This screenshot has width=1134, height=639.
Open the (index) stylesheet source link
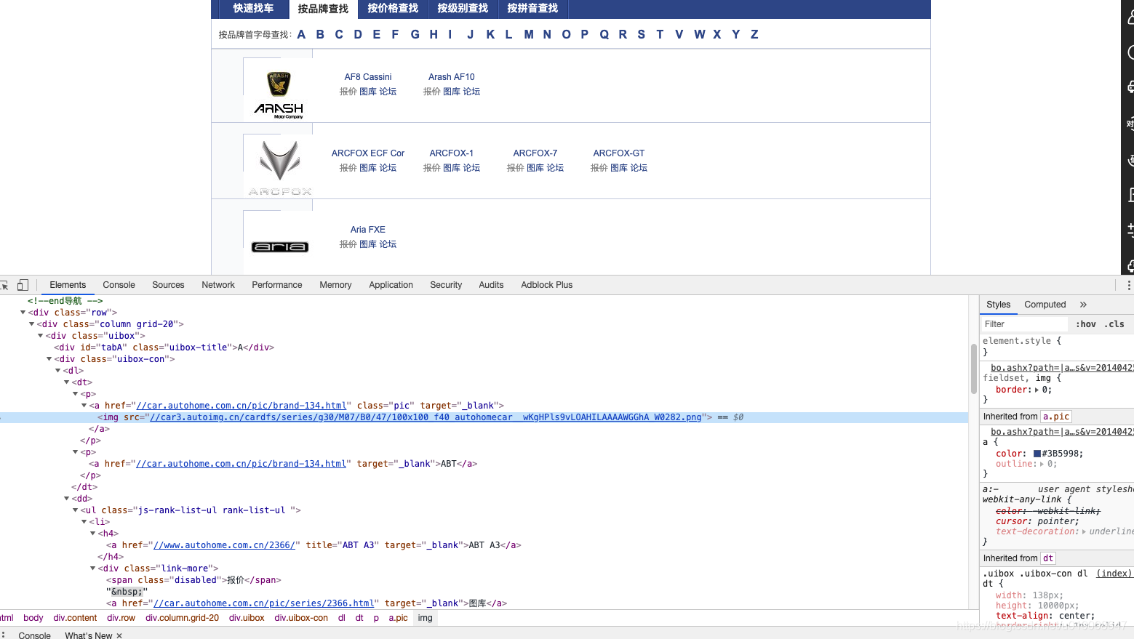(x=1114, y=574)
